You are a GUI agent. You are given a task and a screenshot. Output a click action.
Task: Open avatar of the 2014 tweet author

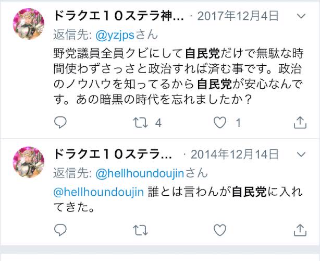click(29, 162)
